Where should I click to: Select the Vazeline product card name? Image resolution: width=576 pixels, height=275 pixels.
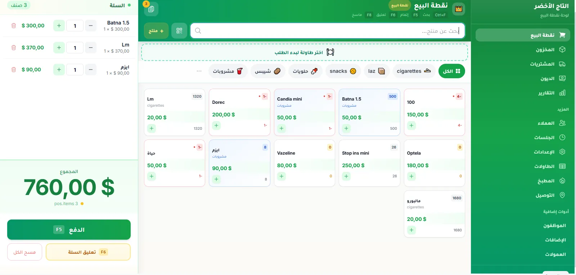pos(286,153)
